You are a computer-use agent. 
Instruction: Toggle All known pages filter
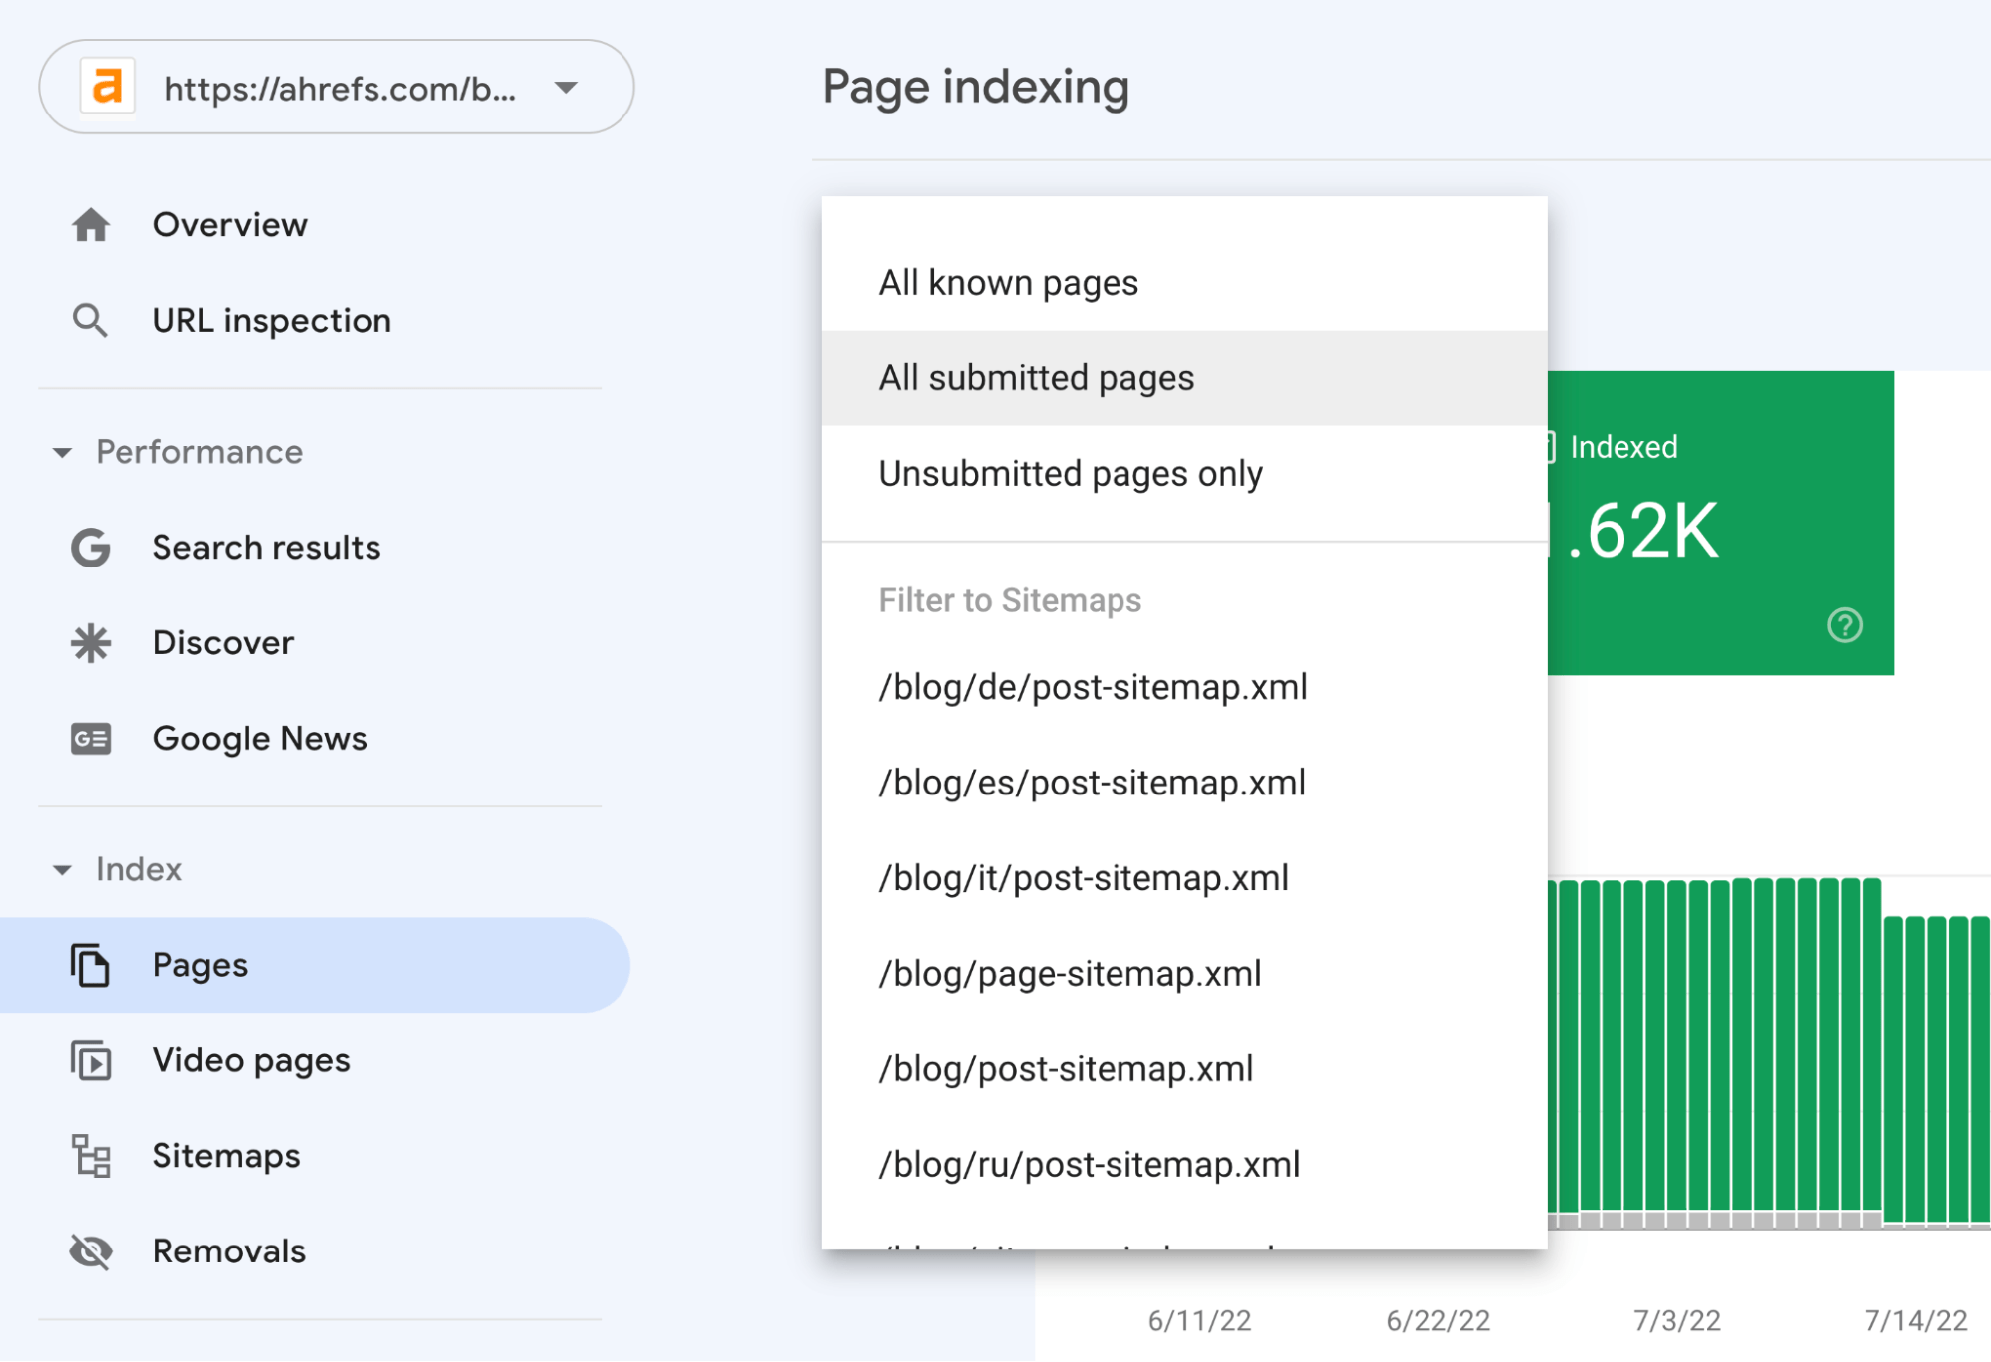pyautogui.click(x=1011, y=281)
